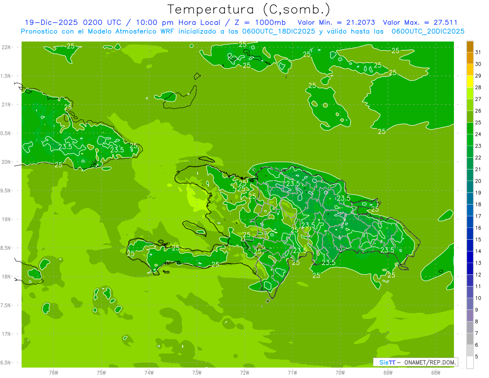The width and height of the screenshot is (489, 378).
Task: Click the "0.5N" latitude axis label
Action: [x=6, y=133]
